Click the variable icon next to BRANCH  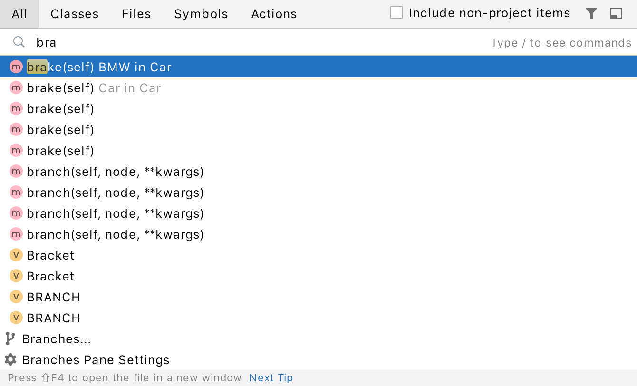coord(16,297)
